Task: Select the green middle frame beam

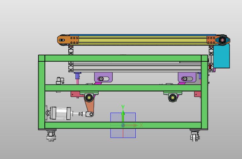Action: click(x=123, y=88)
